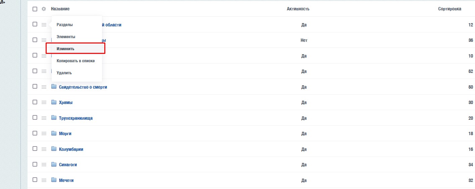Click the folder icon beside Мечети
The width and height of the screenshot is (475, 189).
click(x=54, y=180)
